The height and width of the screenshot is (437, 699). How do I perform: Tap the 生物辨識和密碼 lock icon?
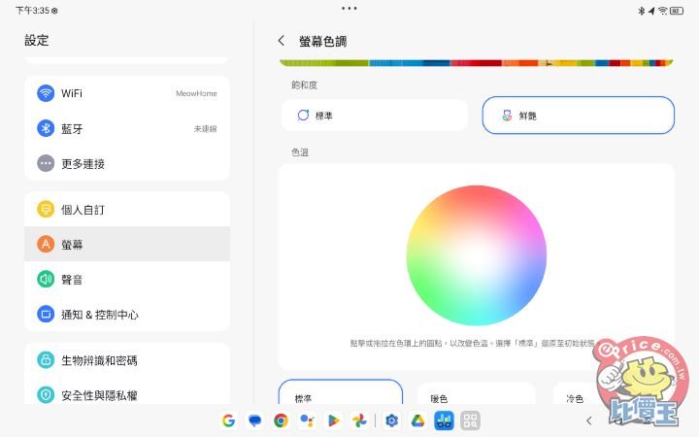pos(46,360)
